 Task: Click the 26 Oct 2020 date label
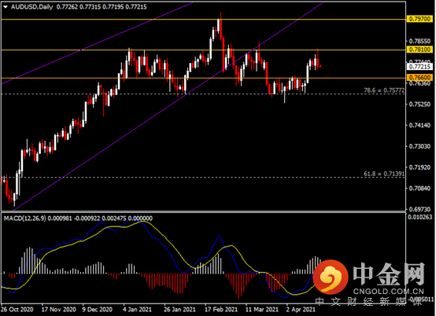coord(17,310)
